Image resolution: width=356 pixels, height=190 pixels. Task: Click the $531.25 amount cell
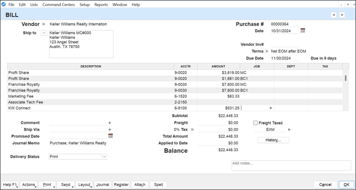[x=218, y=108]
